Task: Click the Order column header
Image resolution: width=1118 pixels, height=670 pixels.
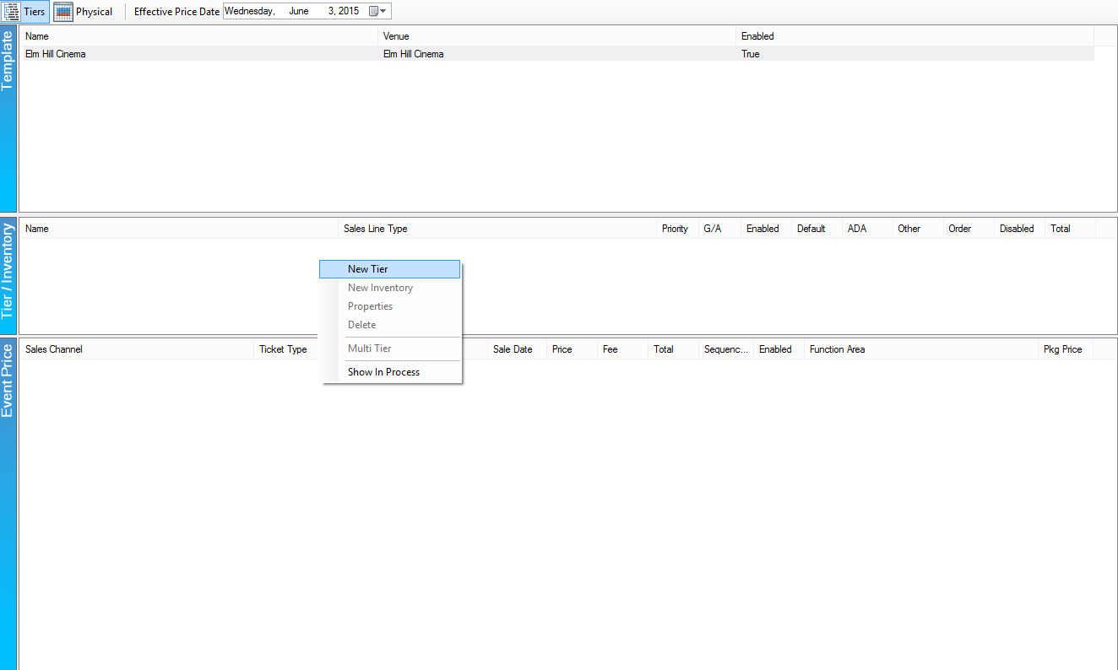Action: [969, 229]
